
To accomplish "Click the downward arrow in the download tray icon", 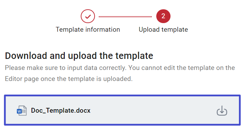I will pos(222,109).
